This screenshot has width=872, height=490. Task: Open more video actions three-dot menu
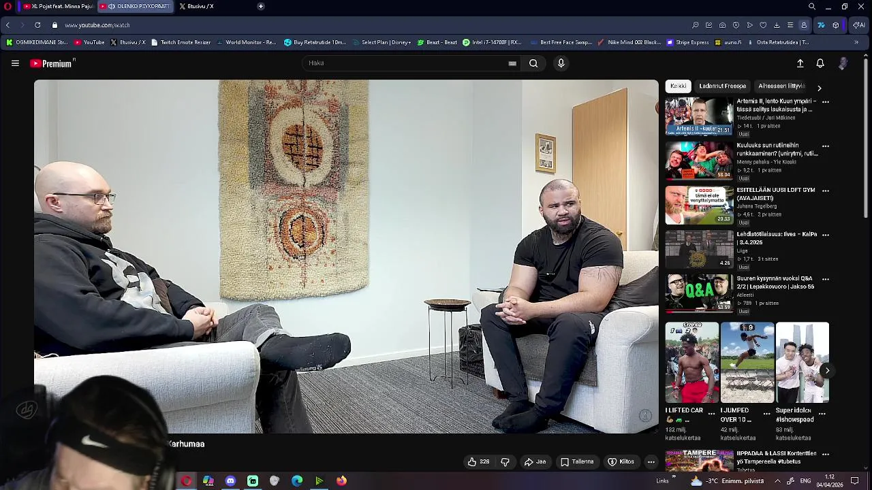click(x=651, y=462)
